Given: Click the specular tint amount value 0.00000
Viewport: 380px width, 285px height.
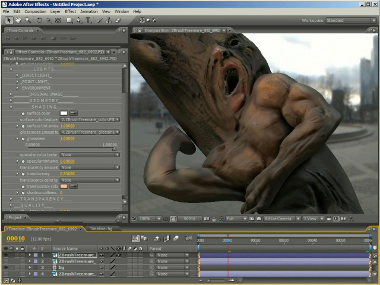Looking at the screenshot, I should [67, 161].
